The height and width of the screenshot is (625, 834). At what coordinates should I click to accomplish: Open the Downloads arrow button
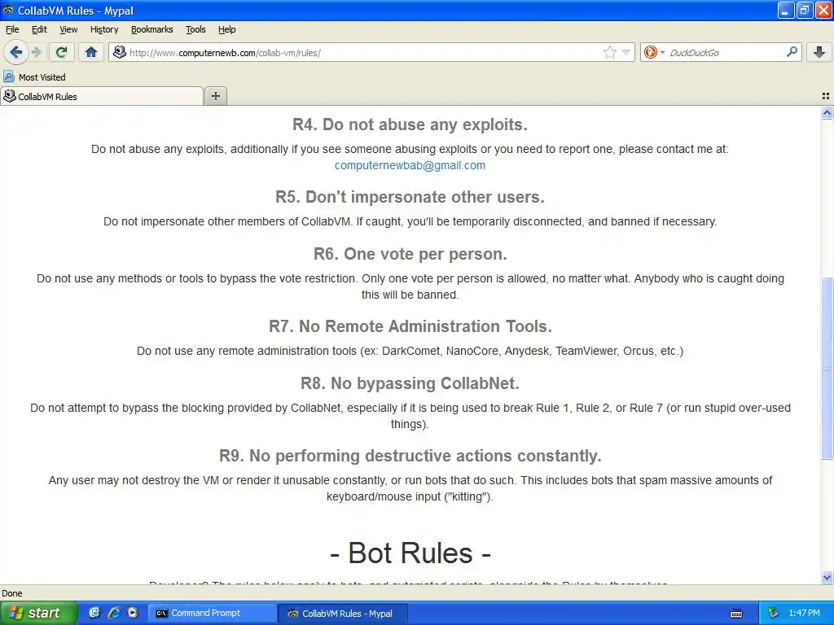819,52
